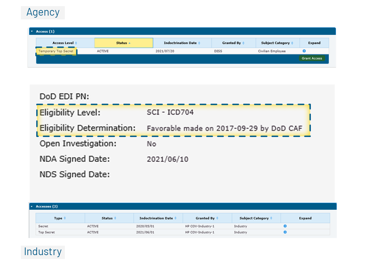Collapse the Accesses (2) panel

click(32, 207)
